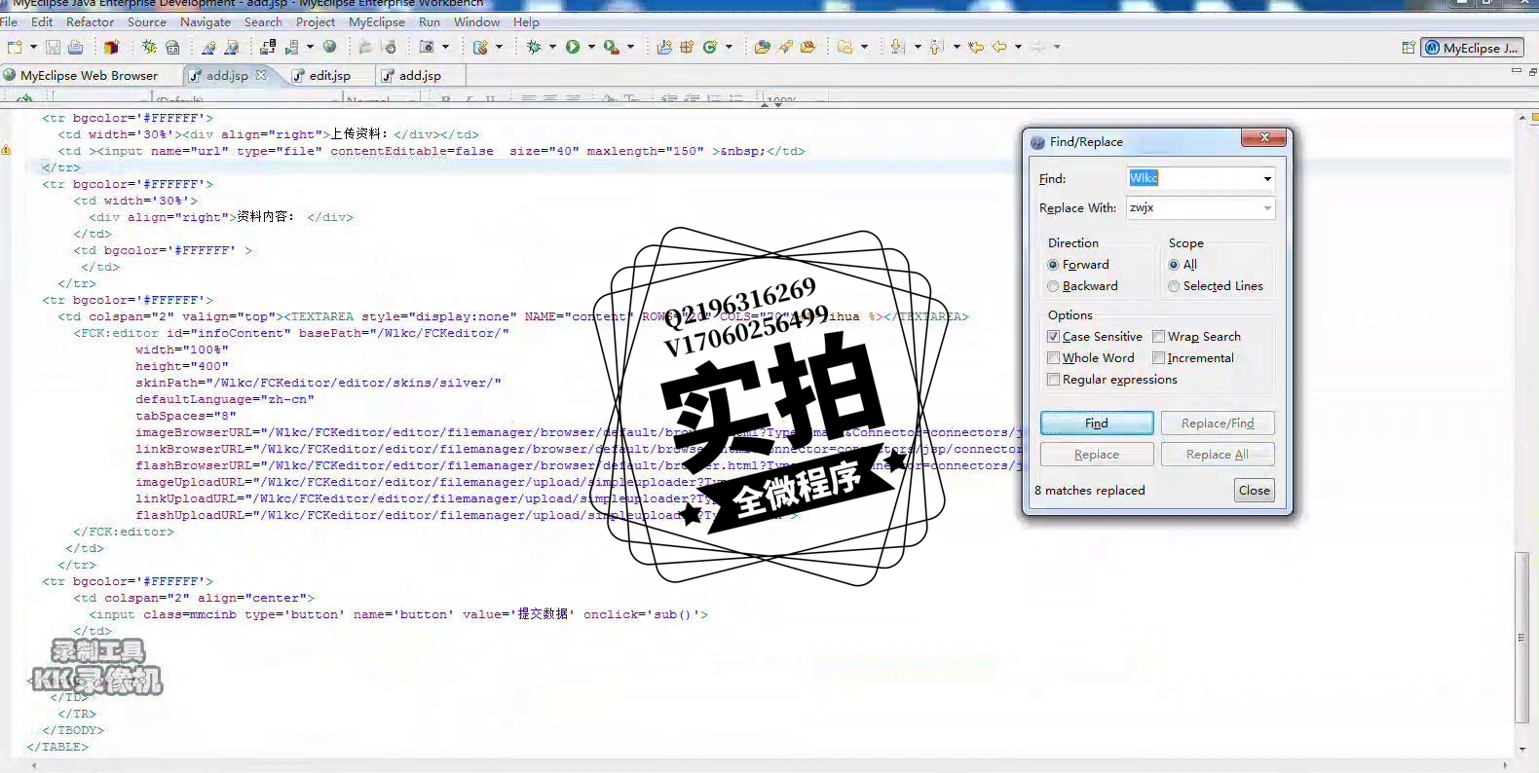This screenshot has width=1539, height=773.
Task: Click the Close button in Find/Replace
Action: 1255,491
